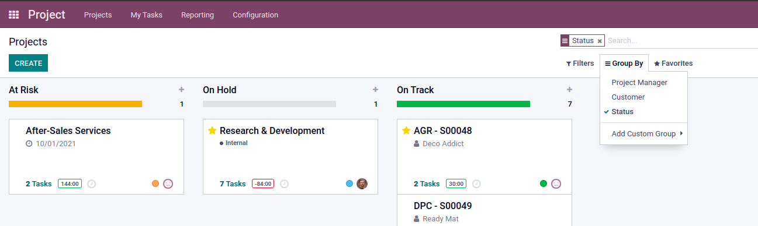This screenshot has height=226, width=758.
Task: Open the apps grid menu icon
Action: 13,15
